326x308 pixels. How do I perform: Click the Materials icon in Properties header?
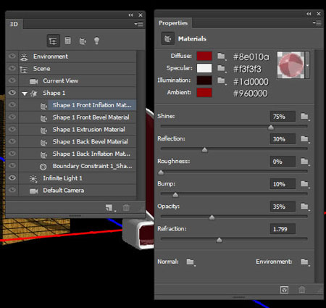167,38
